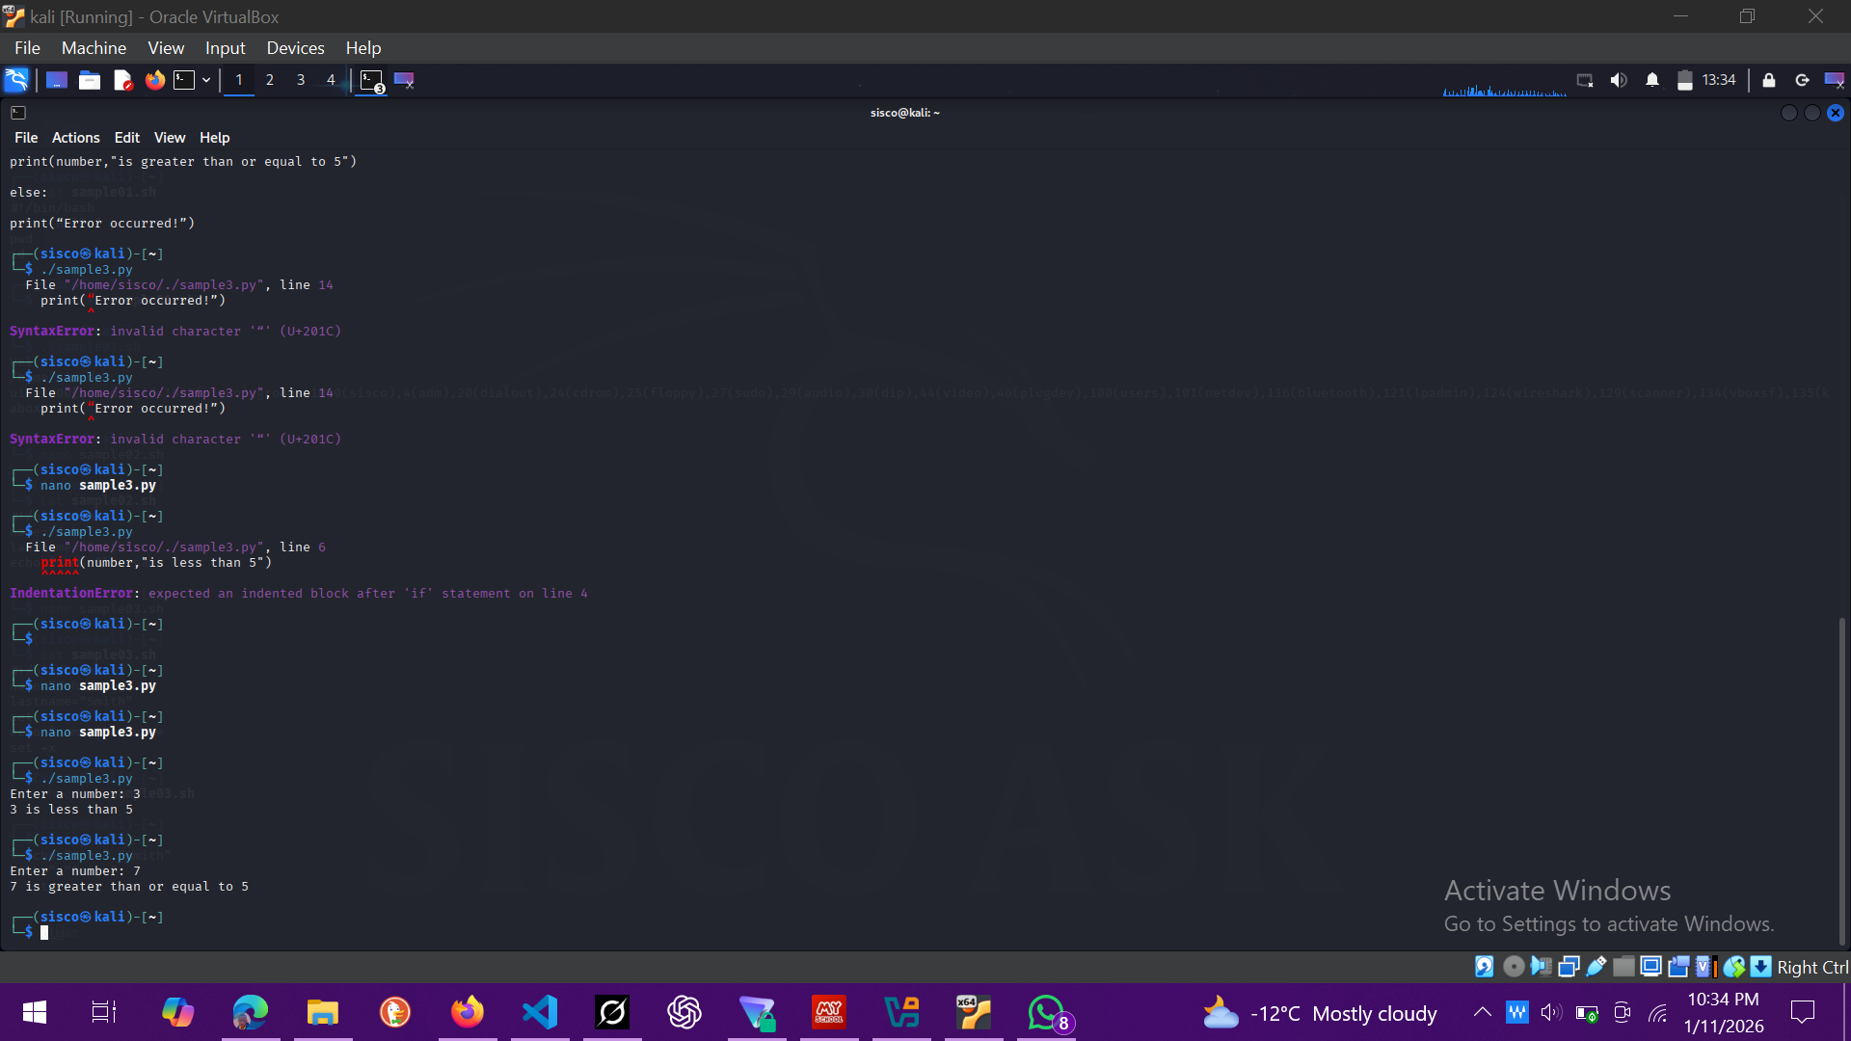Click VirtualBox mouse integration indicator
Image resolution: width=1851 pixels, height=1041 pixels.
click(1734, 967)
